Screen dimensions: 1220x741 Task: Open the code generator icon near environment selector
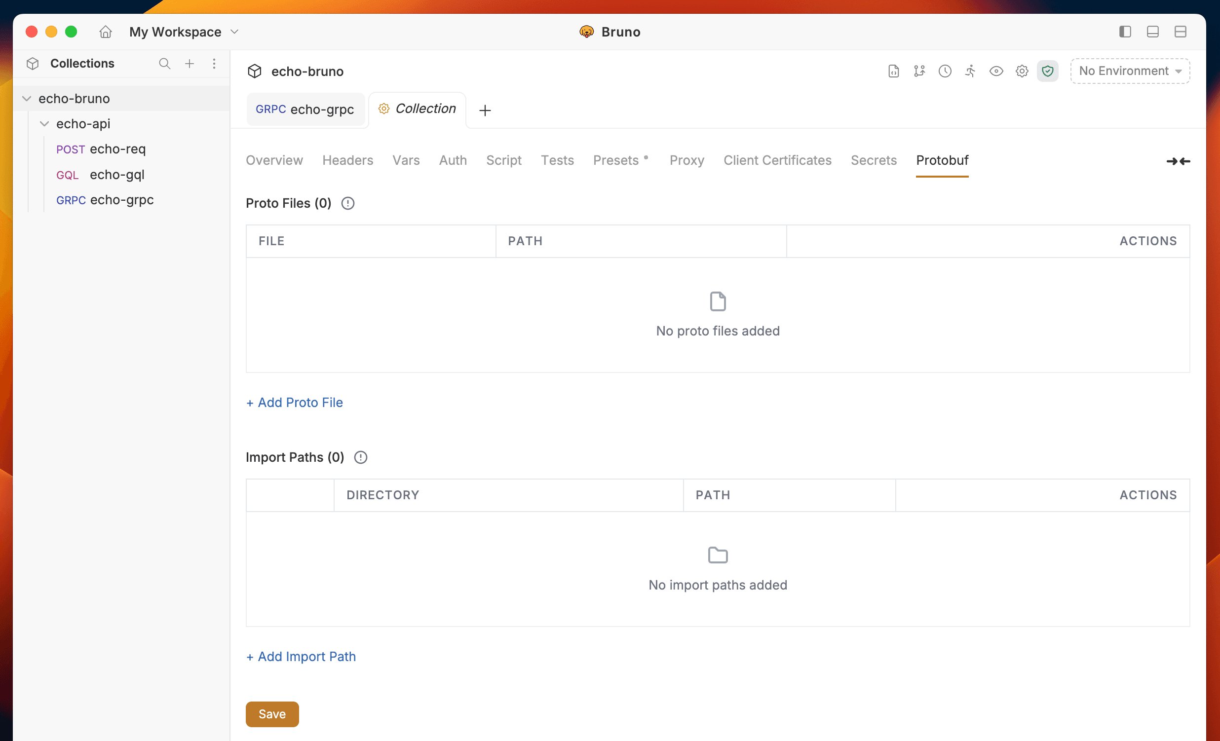coord(893,71)
